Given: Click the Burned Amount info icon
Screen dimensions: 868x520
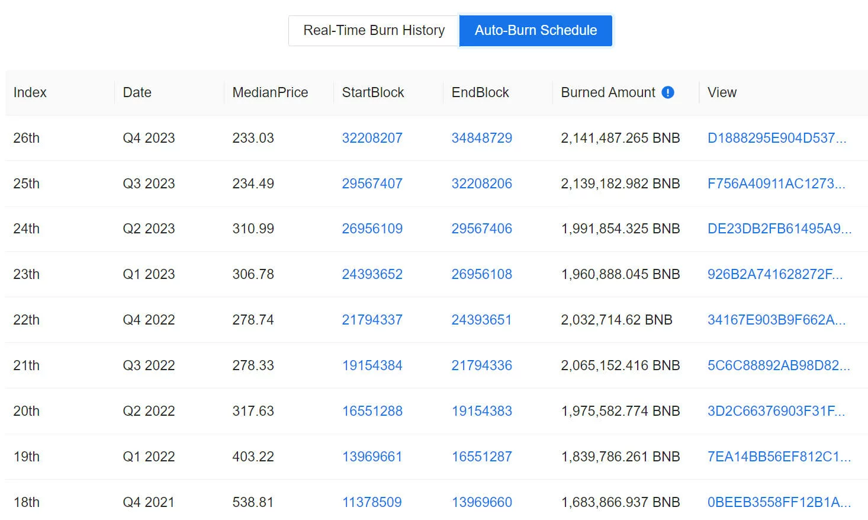Looking at the screenshot, I should click(x=668, y=92).
